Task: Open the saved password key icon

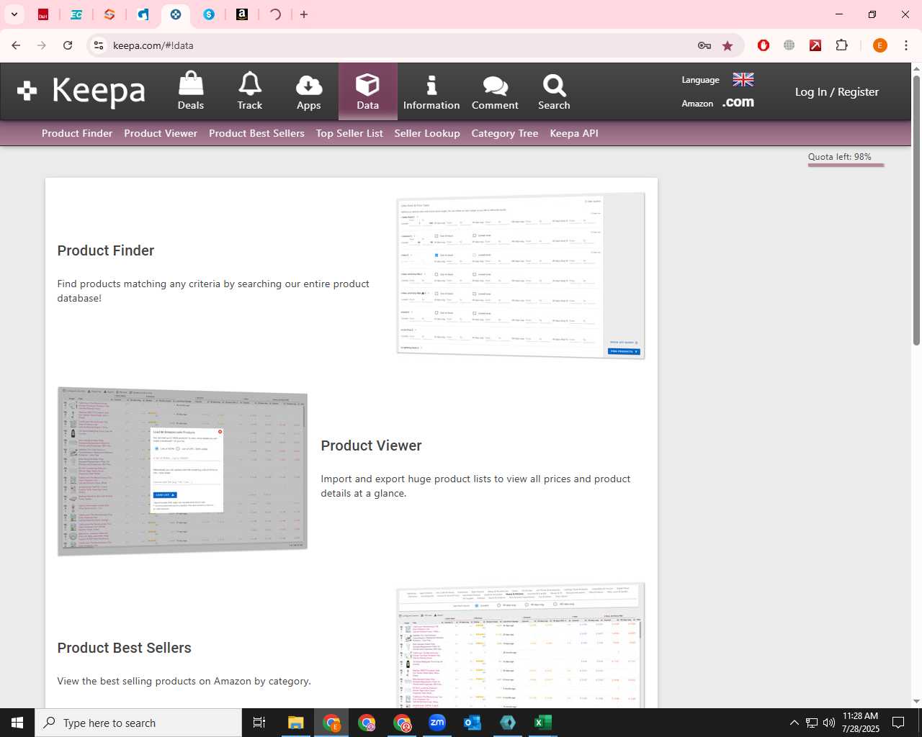Action: click(x=704, y=45)
